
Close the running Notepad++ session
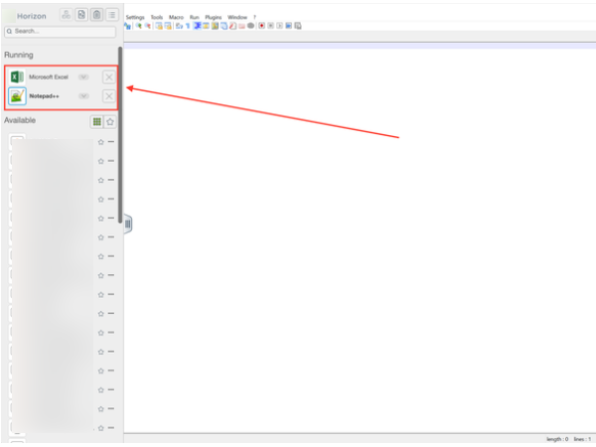click(x=108, y=96)
